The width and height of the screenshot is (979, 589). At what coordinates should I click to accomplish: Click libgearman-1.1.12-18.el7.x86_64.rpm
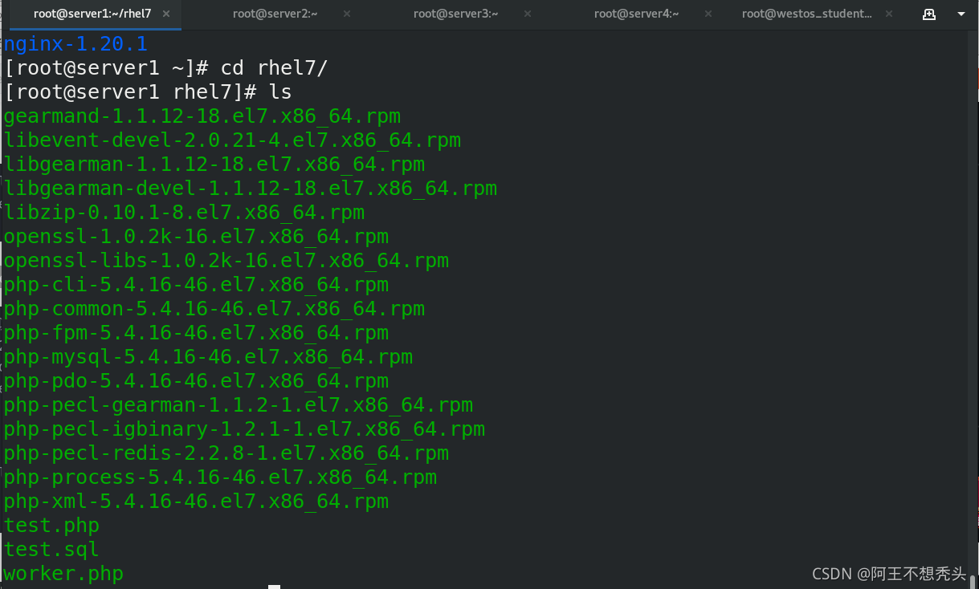214,165
